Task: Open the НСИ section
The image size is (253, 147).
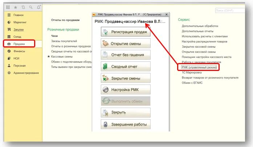Action: click(x=16, y=58)
